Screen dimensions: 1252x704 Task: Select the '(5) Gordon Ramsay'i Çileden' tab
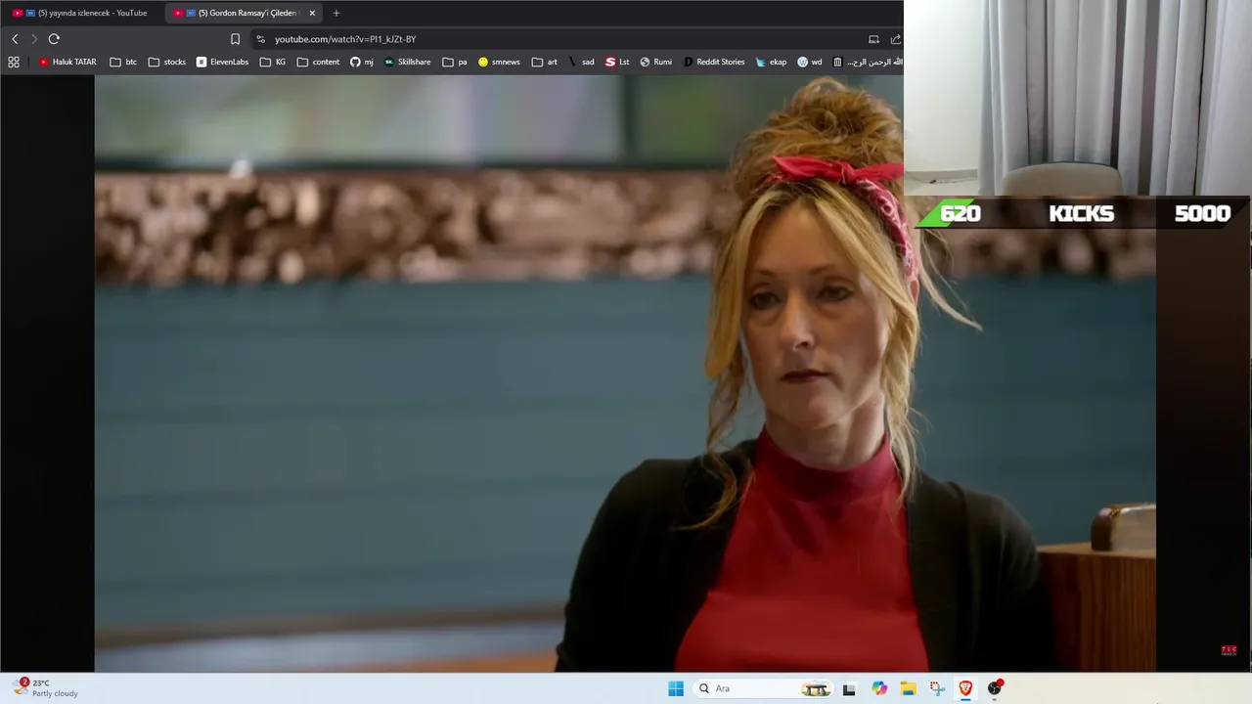pyautogui.click(x=245, y=13)
